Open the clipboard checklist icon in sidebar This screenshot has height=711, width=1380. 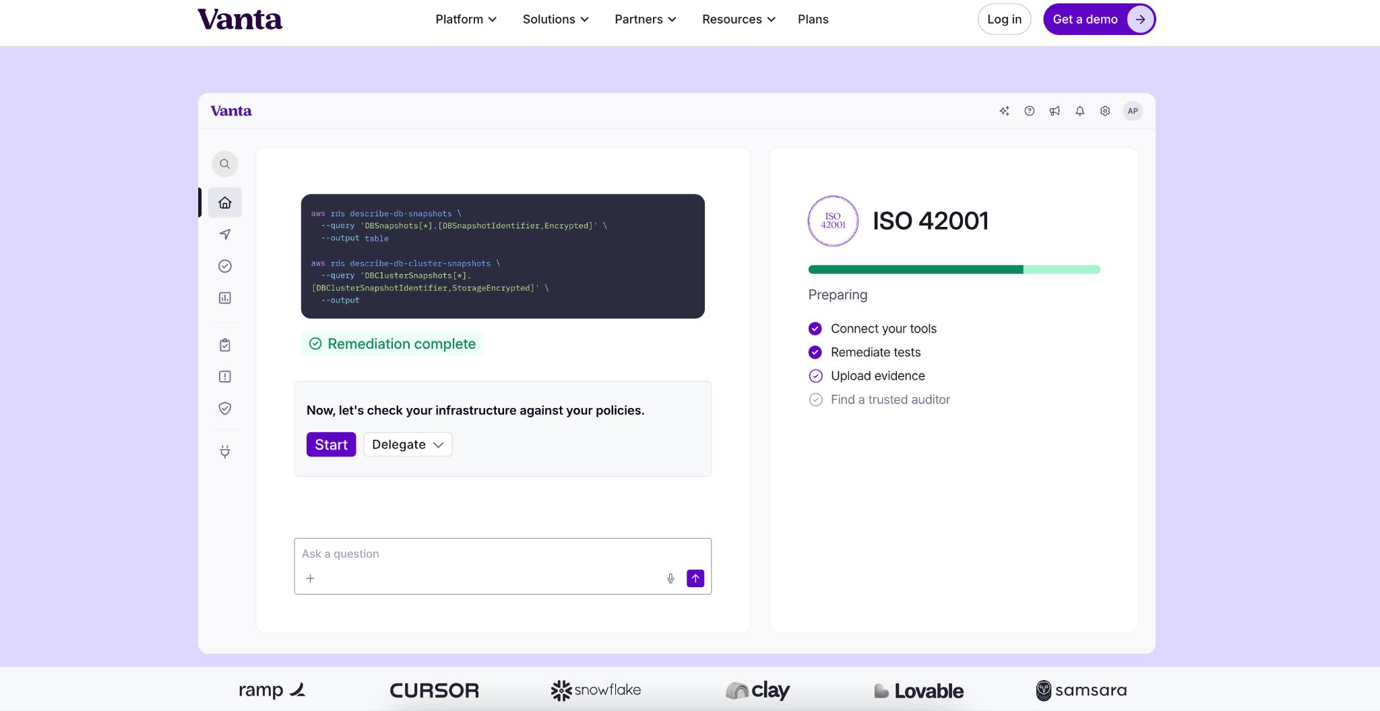pos(225,345)
